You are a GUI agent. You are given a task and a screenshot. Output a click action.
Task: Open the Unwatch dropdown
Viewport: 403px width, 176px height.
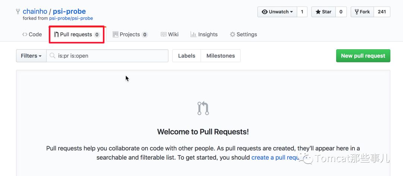[277, 12]
